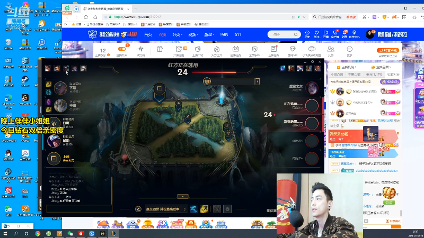Image resolution: width=424 pixels, height=238 pixels.
Task: Click the start-streaming camera icon in header
Action: 326,33
